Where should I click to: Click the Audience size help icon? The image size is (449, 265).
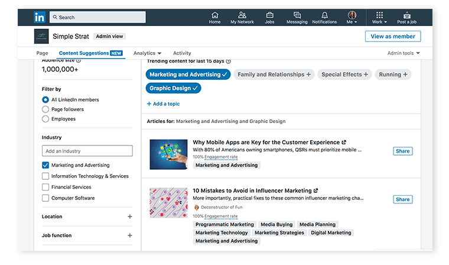[x=79, y=60]
